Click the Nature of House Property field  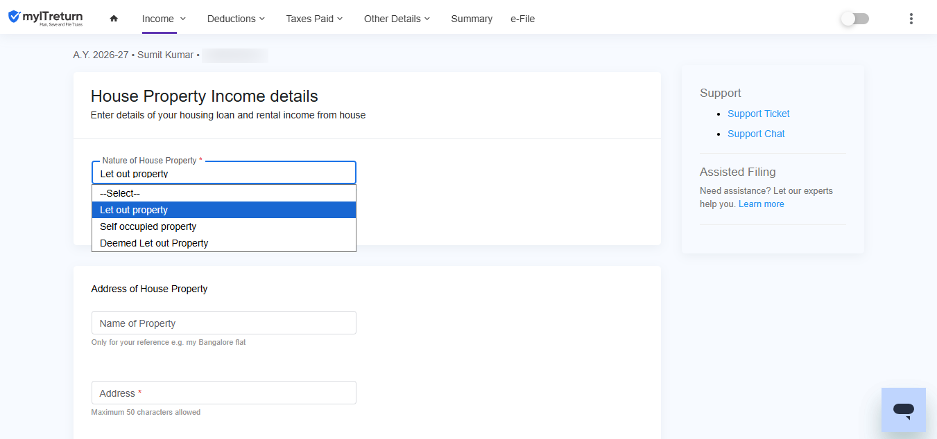pyautogui.click(x=224, y=172)
